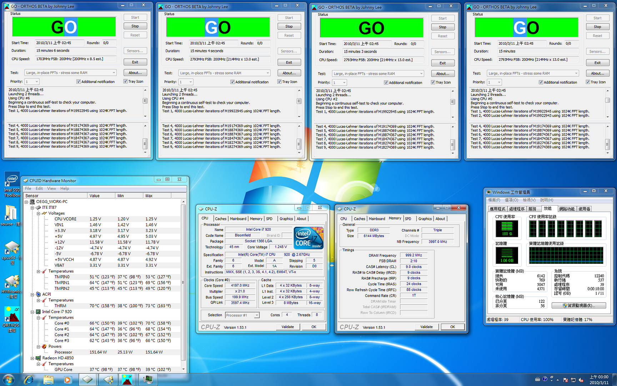Switch to Mainboard tab in left CPU-Z

click(238, 219)
